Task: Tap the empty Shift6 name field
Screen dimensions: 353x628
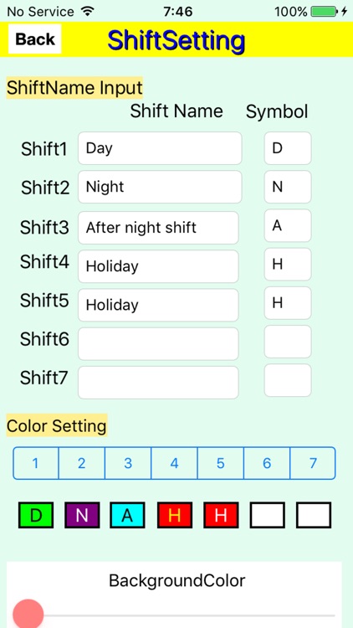Action: coord(158,343)
